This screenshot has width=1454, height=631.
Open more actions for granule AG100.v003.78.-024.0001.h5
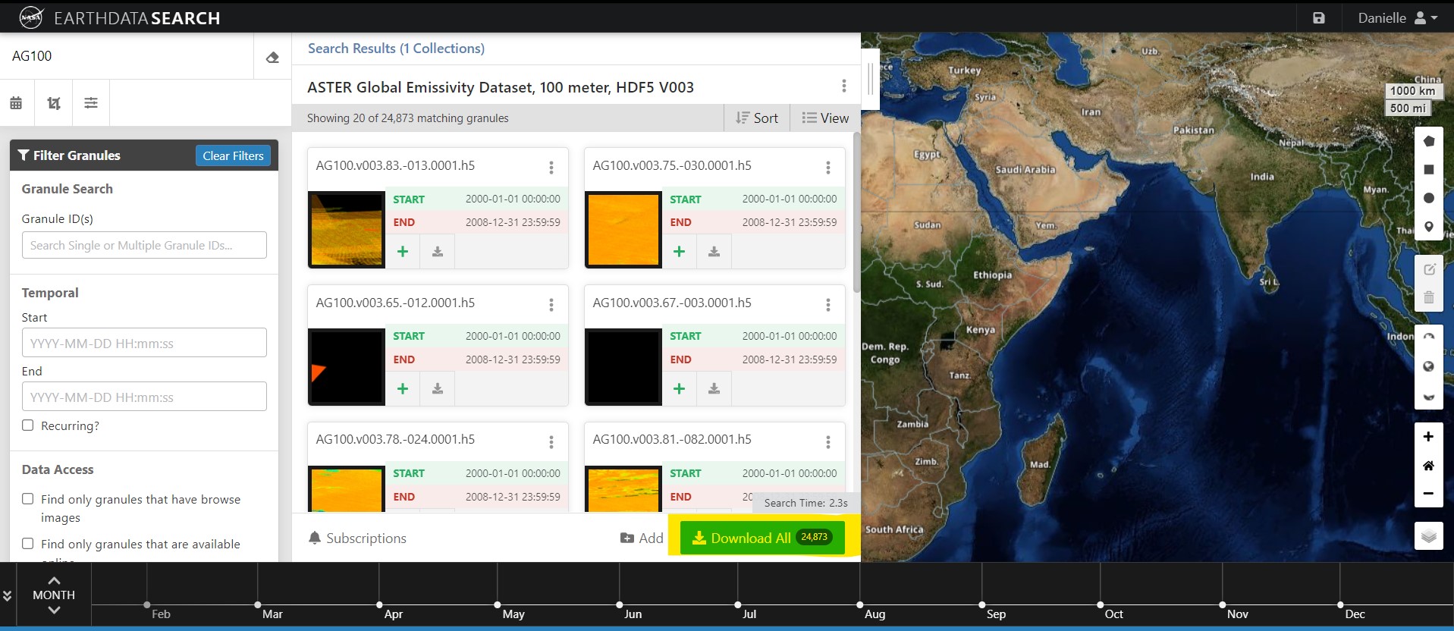tap(551, 441)
